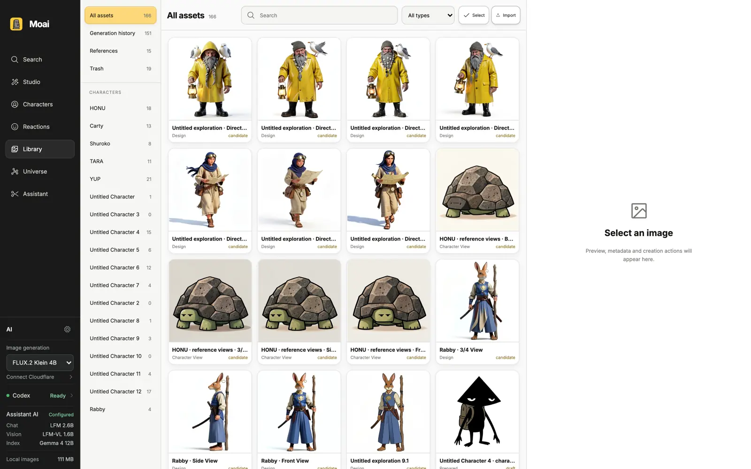Select the TARA character row

coord(120,161)
